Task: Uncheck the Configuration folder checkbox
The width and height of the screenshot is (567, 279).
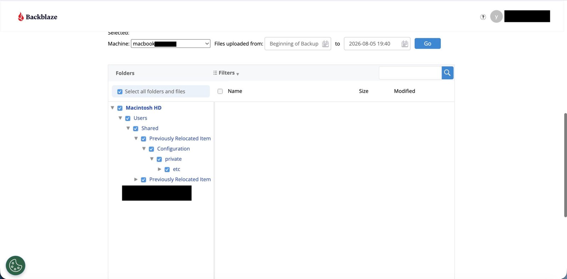Action: (x=151, y=149)
